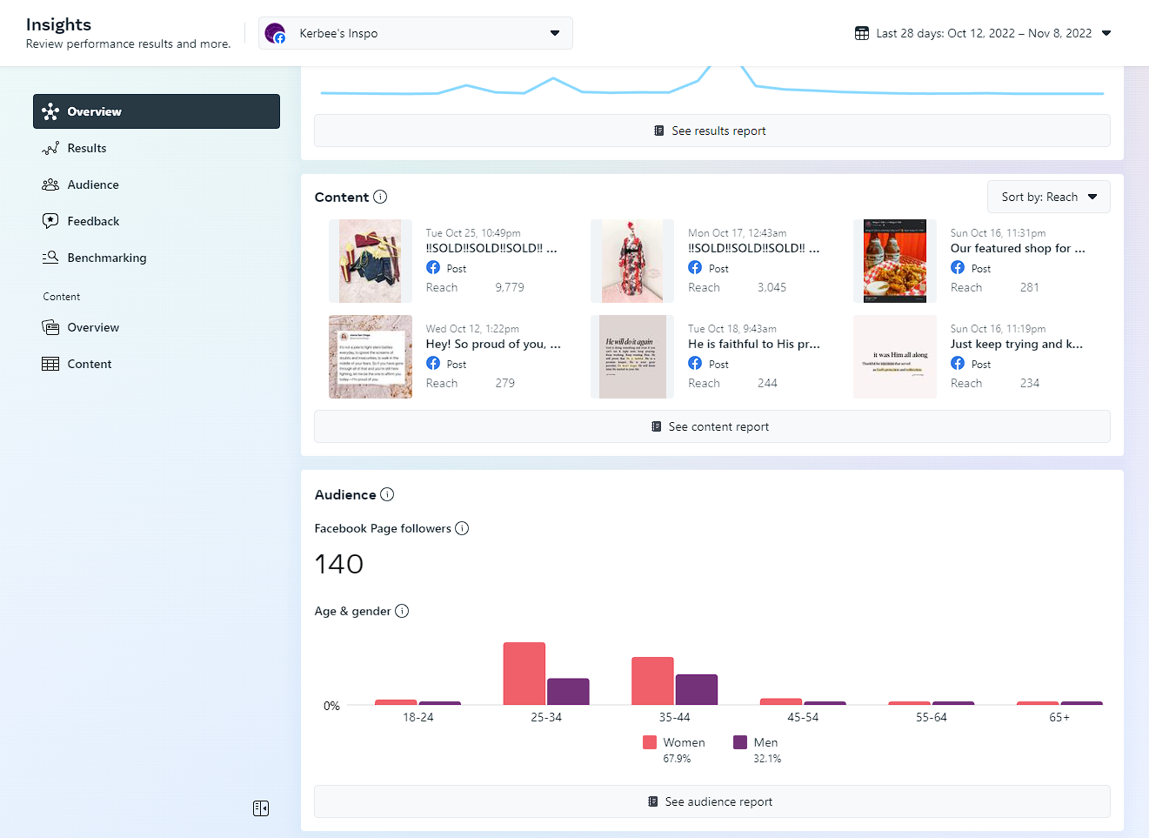Select Results in the sidebar
Screen dimensions: 1149x838
pyautogui.click(x=157, y=148)
